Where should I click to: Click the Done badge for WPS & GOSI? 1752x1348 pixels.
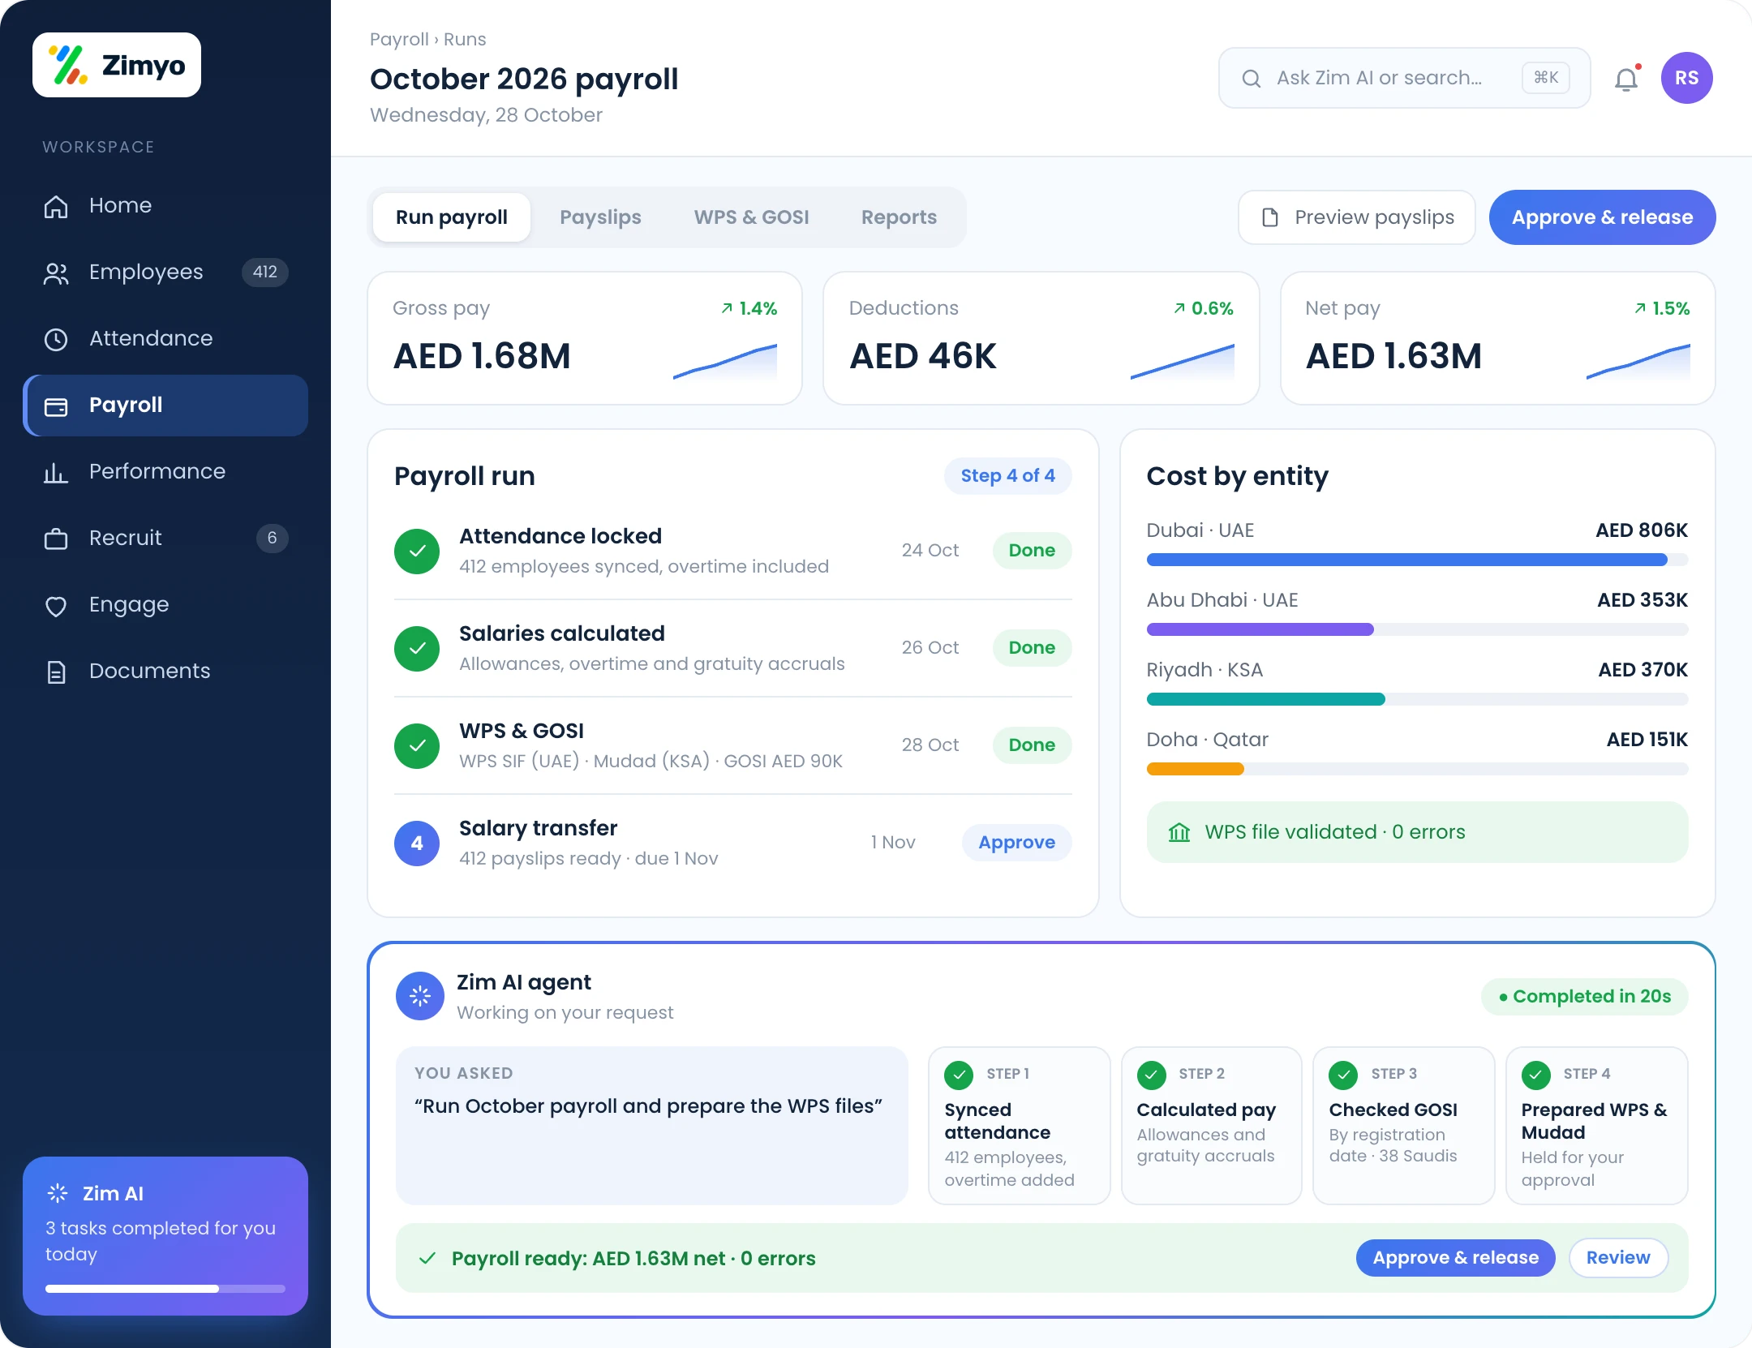pyautogui.click(x=1032, y=745)
